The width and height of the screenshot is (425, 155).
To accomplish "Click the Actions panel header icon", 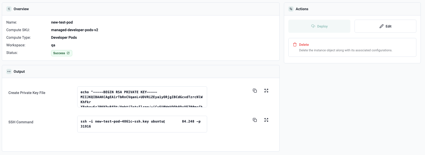I will point(291,9).
